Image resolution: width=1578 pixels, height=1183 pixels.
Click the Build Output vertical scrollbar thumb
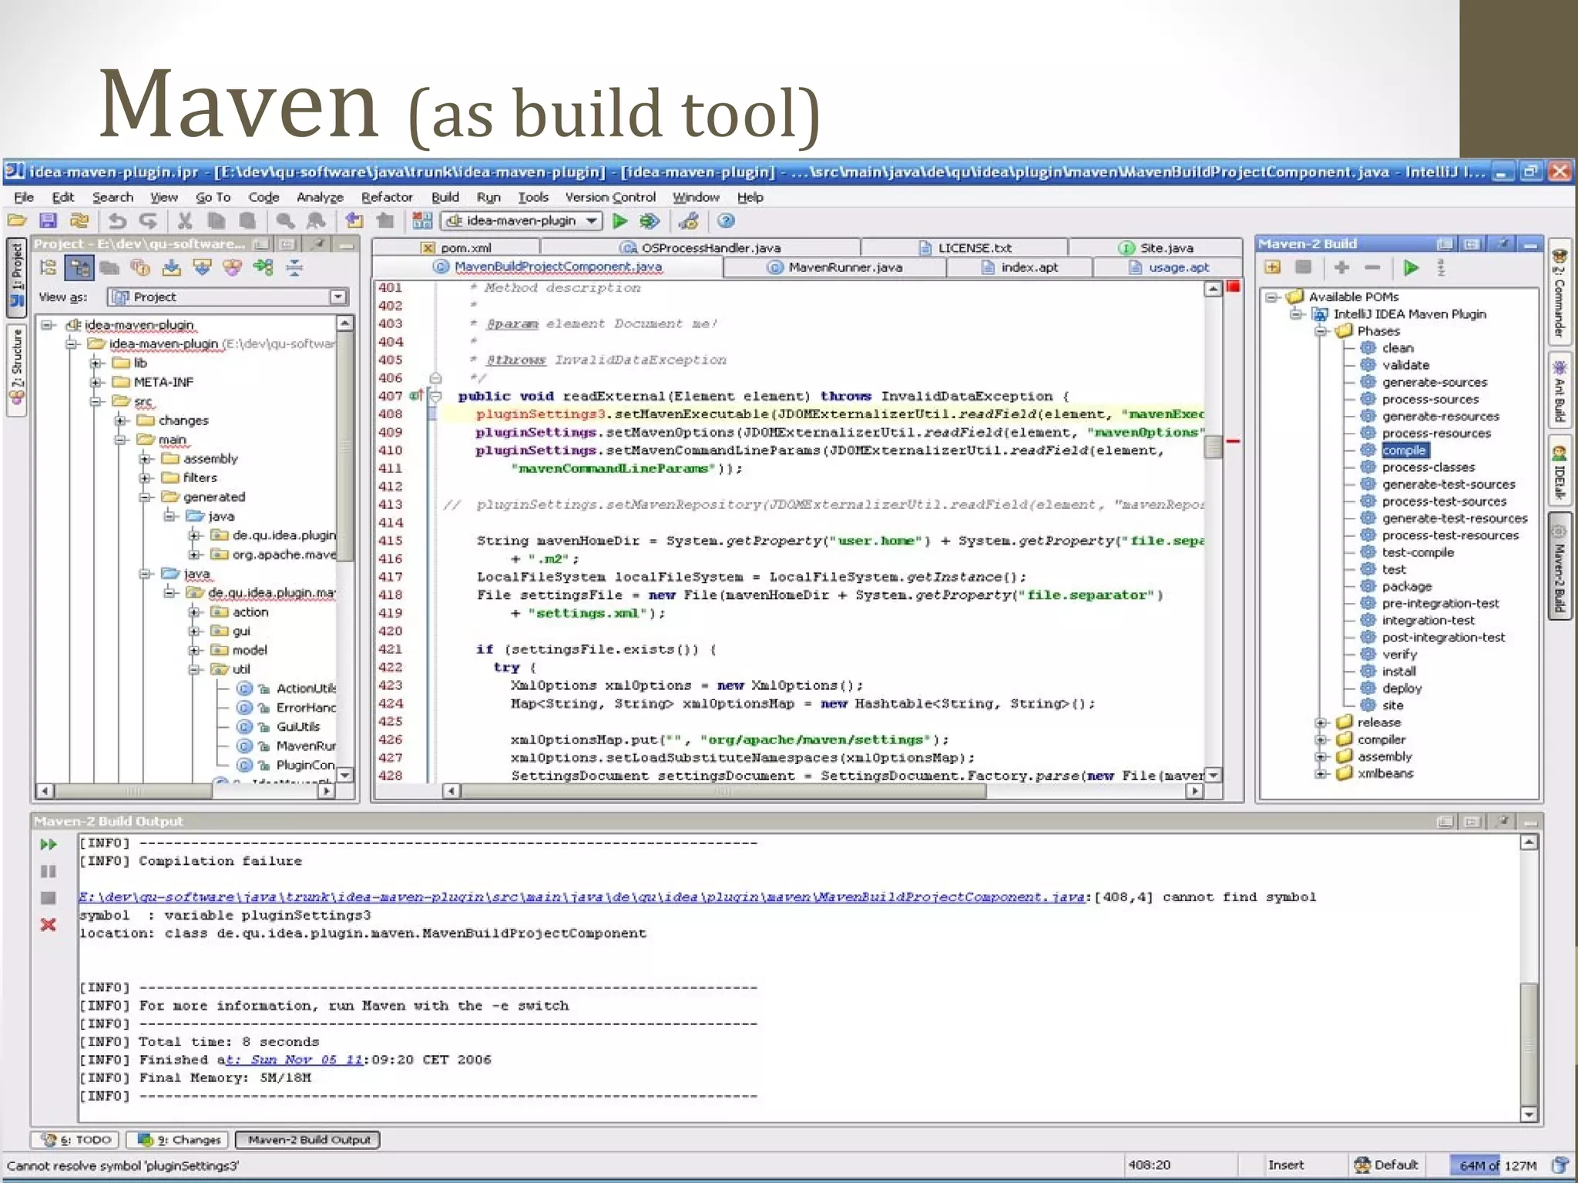(1529, 1043)
